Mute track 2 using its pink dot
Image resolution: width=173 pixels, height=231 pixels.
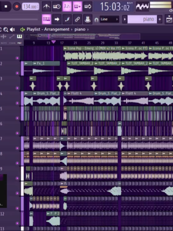17,73
